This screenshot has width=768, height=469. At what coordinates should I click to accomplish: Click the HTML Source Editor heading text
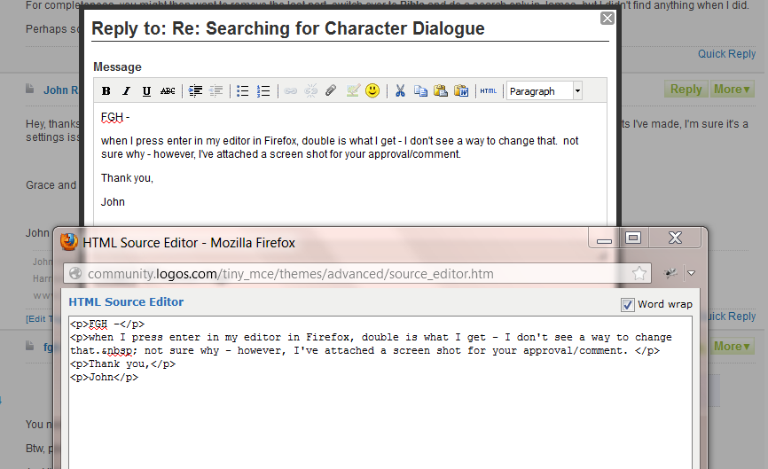tap(126, 302)
